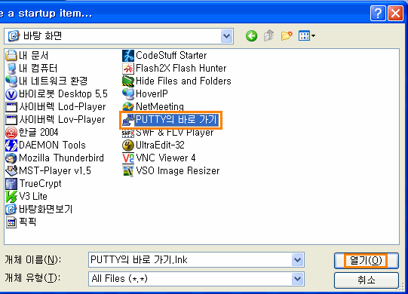
Task: Go up one folder level icon
Action: (x=269, y=36)
